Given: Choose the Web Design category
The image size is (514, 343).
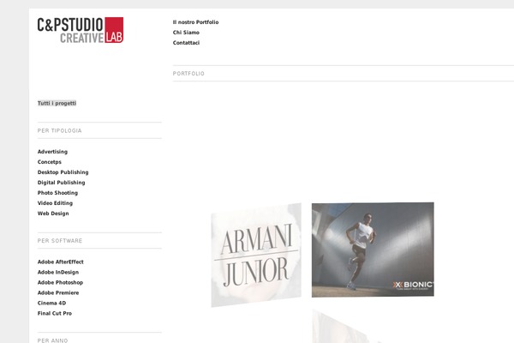Looking at the screenshot, I should 53,214.
